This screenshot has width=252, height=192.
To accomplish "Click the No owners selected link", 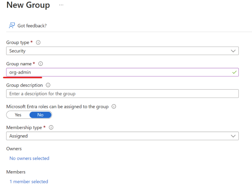I will click(29, 158).
